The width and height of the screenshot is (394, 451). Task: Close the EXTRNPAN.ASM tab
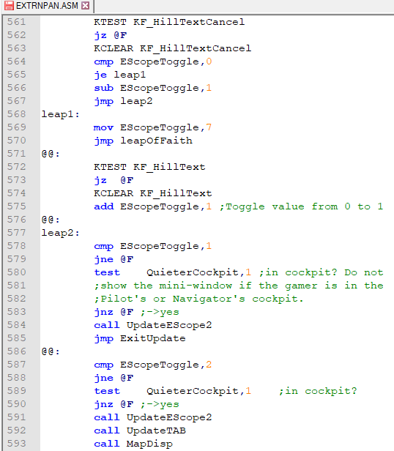coord(85,6)
